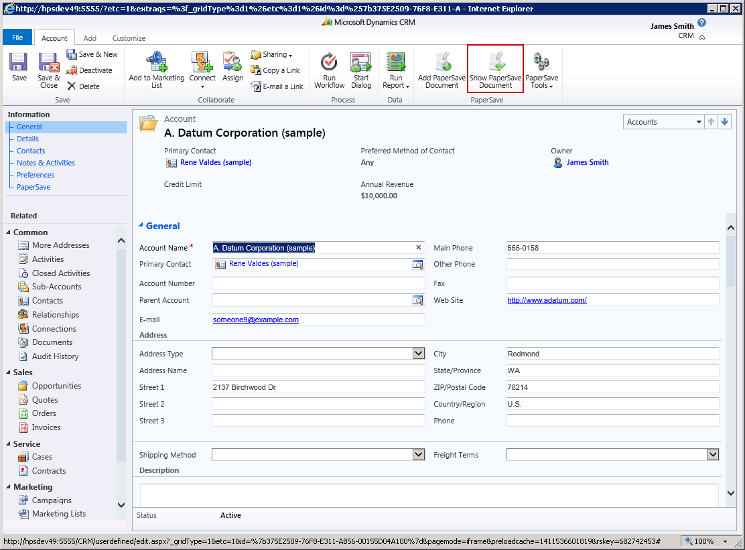Open Campaigns under Marketing

click(45, 500)
